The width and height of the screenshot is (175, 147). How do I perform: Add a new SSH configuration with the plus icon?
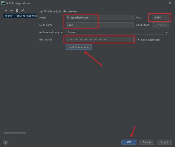click(x=6, y=11)
